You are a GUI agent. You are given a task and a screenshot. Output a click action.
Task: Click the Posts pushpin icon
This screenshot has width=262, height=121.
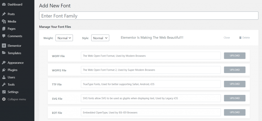4,14
